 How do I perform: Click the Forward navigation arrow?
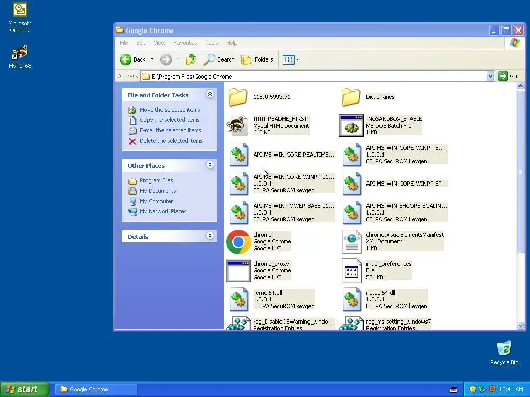click(166, 59)
